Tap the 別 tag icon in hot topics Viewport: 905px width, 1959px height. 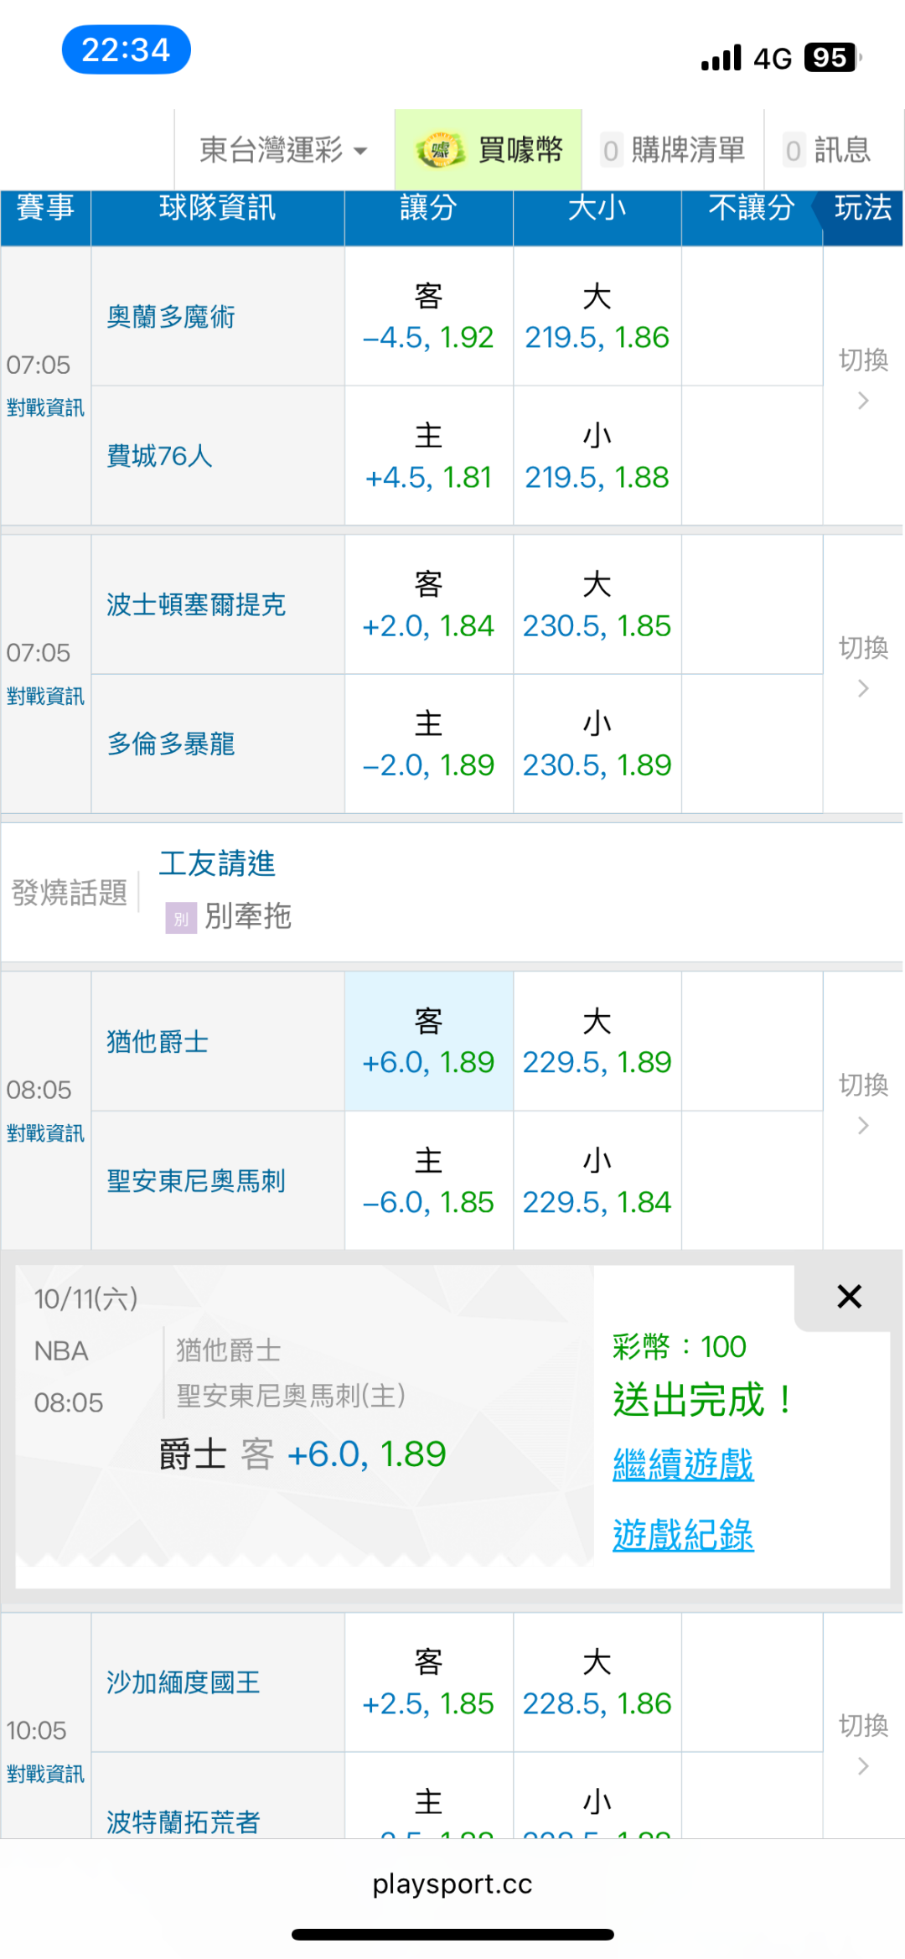(180, 918)
